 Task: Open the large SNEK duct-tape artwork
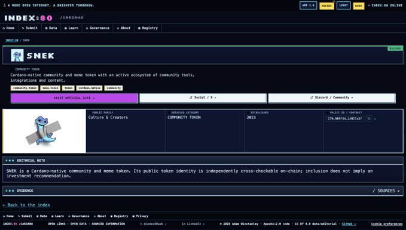click(x=44, y=131)
